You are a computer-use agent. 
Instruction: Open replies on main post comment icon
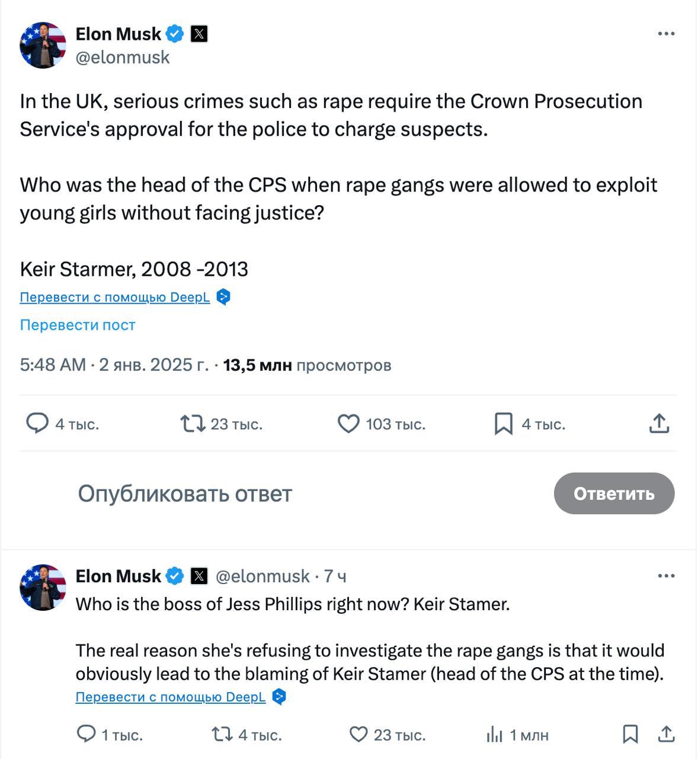click(37, 424)
